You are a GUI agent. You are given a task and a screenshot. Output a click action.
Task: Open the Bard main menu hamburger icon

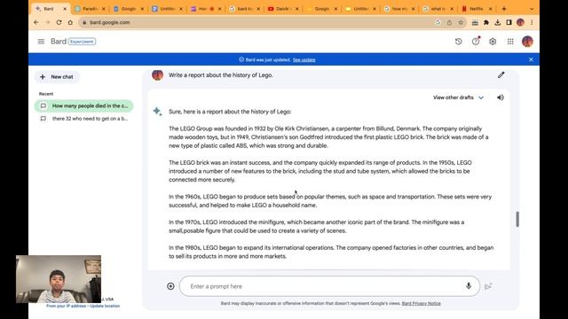tap(41, 42)
